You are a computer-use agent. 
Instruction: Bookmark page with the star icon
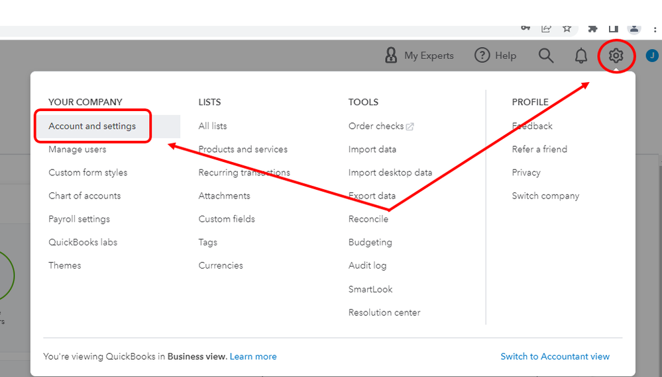click(567, 28)
